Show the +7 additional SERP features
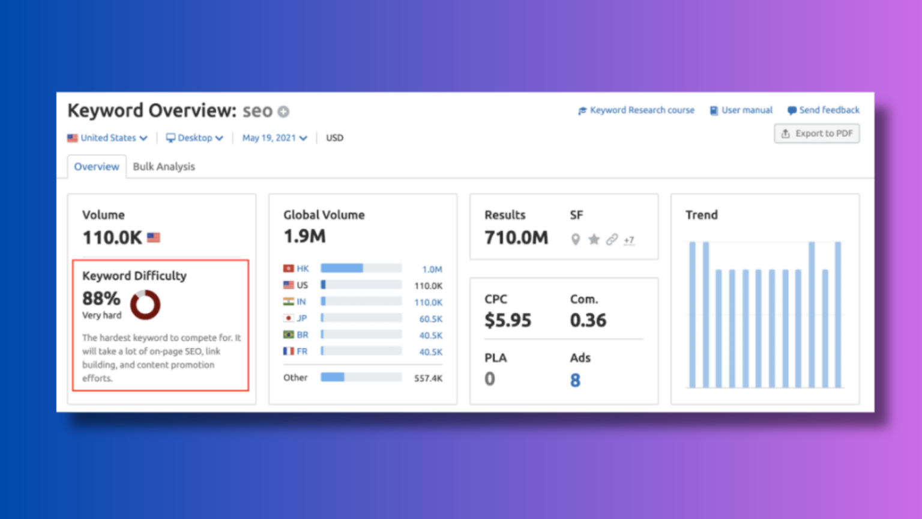 pyautogui.click(x=628, y=240)
